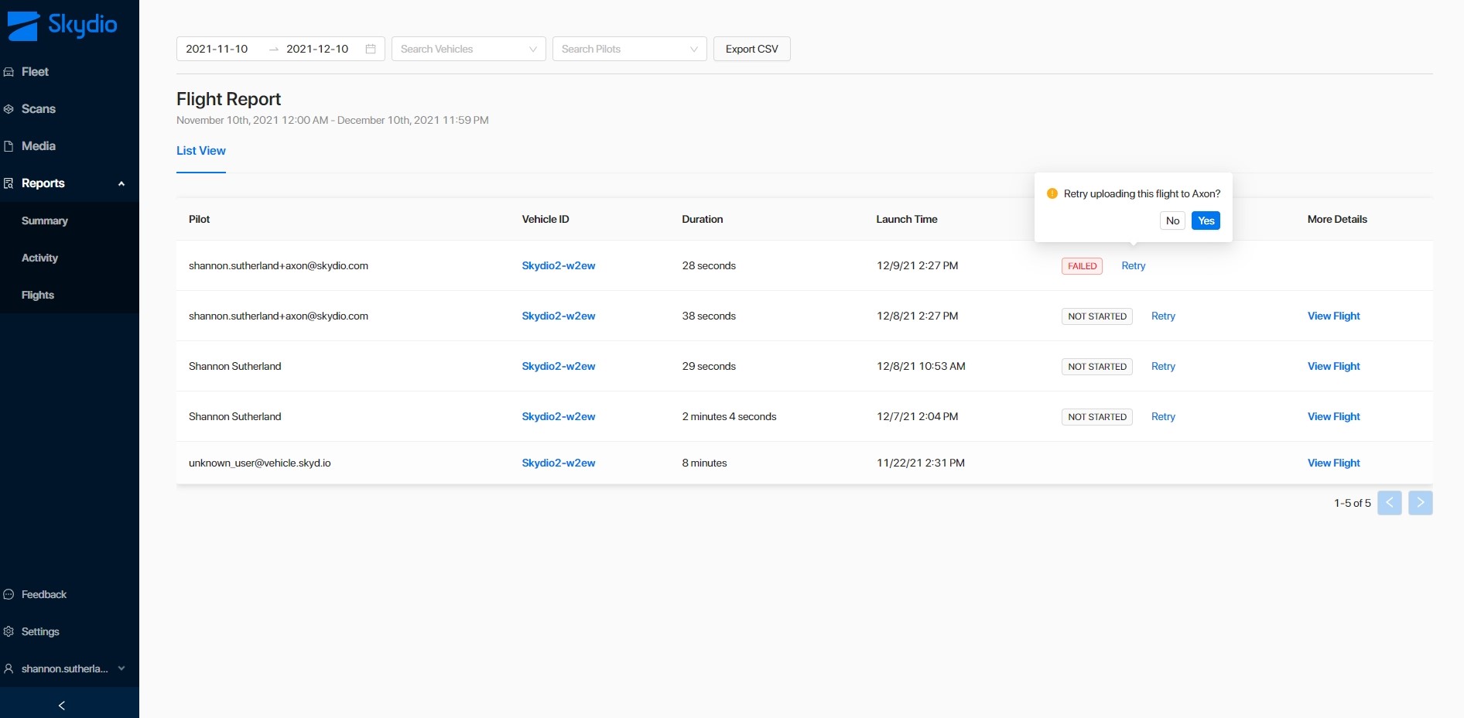Select the Summary report submenu item
The width and height of the screenshot is (1464, 718).
[45, 221]
